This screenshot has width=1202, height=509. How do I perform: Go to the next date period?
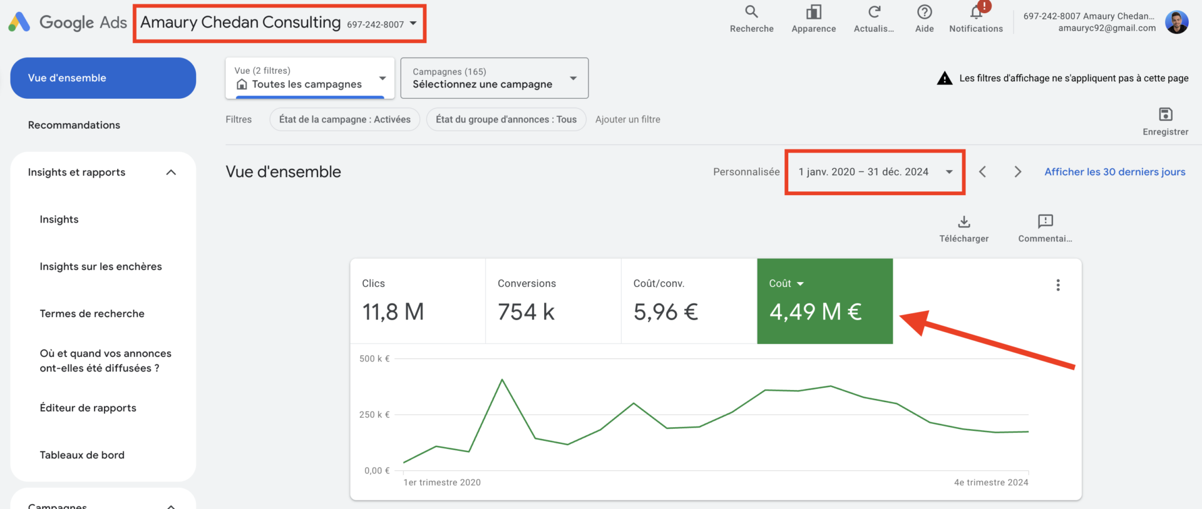[x=1018, y=172]
